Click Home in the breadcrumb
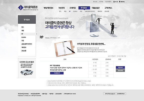 (x=47, y=38)
